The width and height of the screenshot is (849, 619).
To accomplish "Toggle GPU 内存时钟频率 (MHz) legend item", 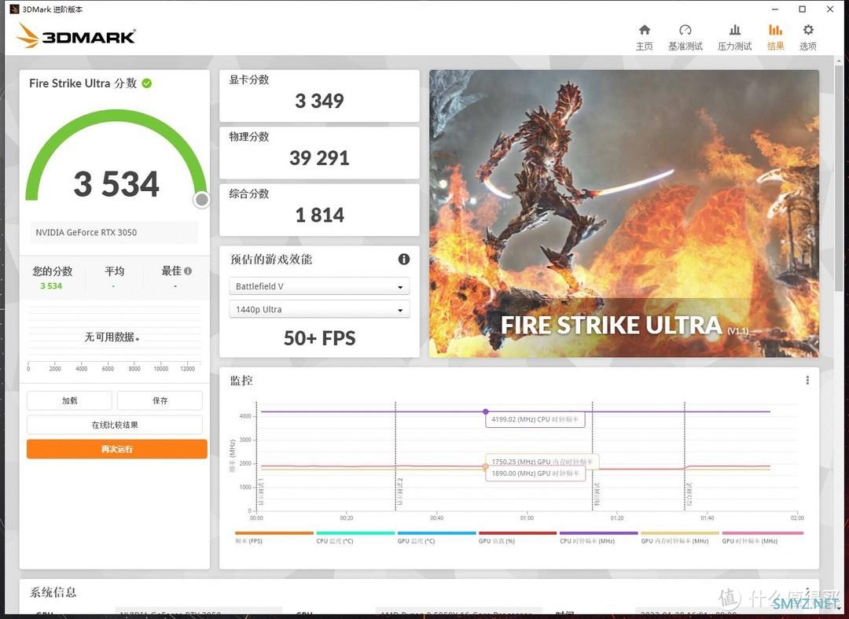I will point(680,537).
